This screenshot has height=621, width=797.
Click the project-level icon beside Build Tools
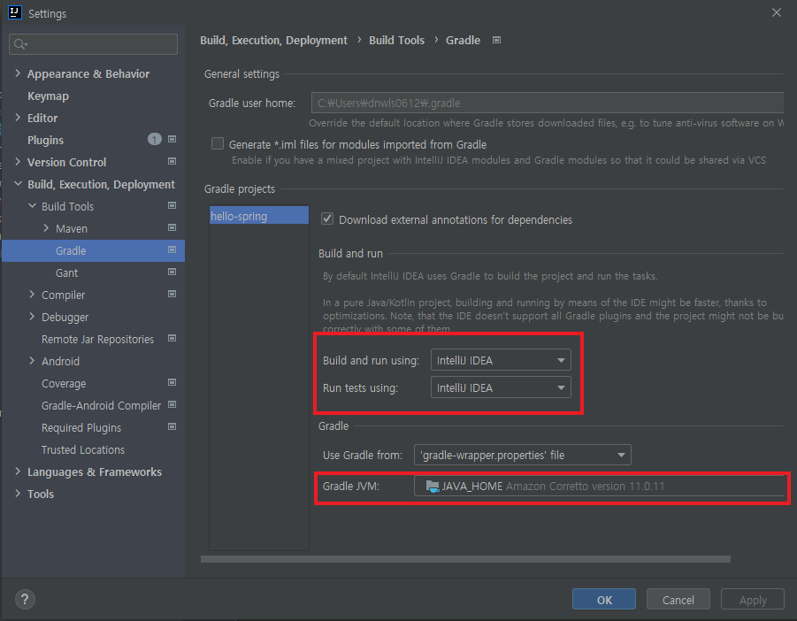pos(172,206)
